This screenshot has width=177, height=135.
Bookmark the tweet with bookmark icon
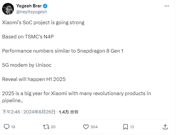[x=125, y=127]
